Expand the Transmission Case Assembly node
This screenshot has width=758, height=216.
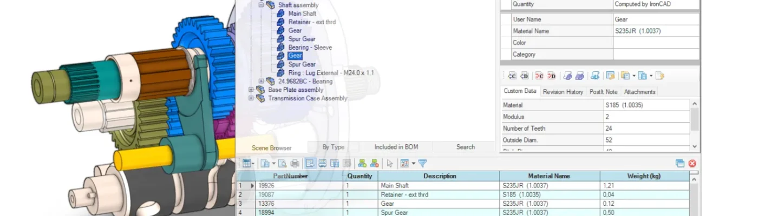(251, 99)
